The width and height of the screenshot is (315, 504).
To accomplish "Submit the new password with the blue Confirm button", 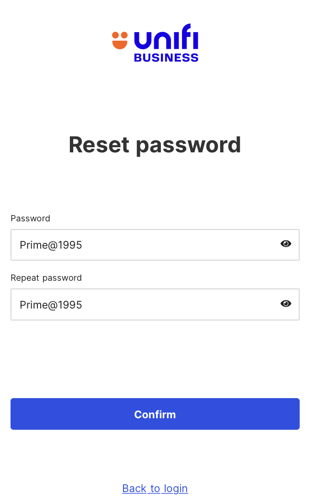I will click(x=155, y=414).
